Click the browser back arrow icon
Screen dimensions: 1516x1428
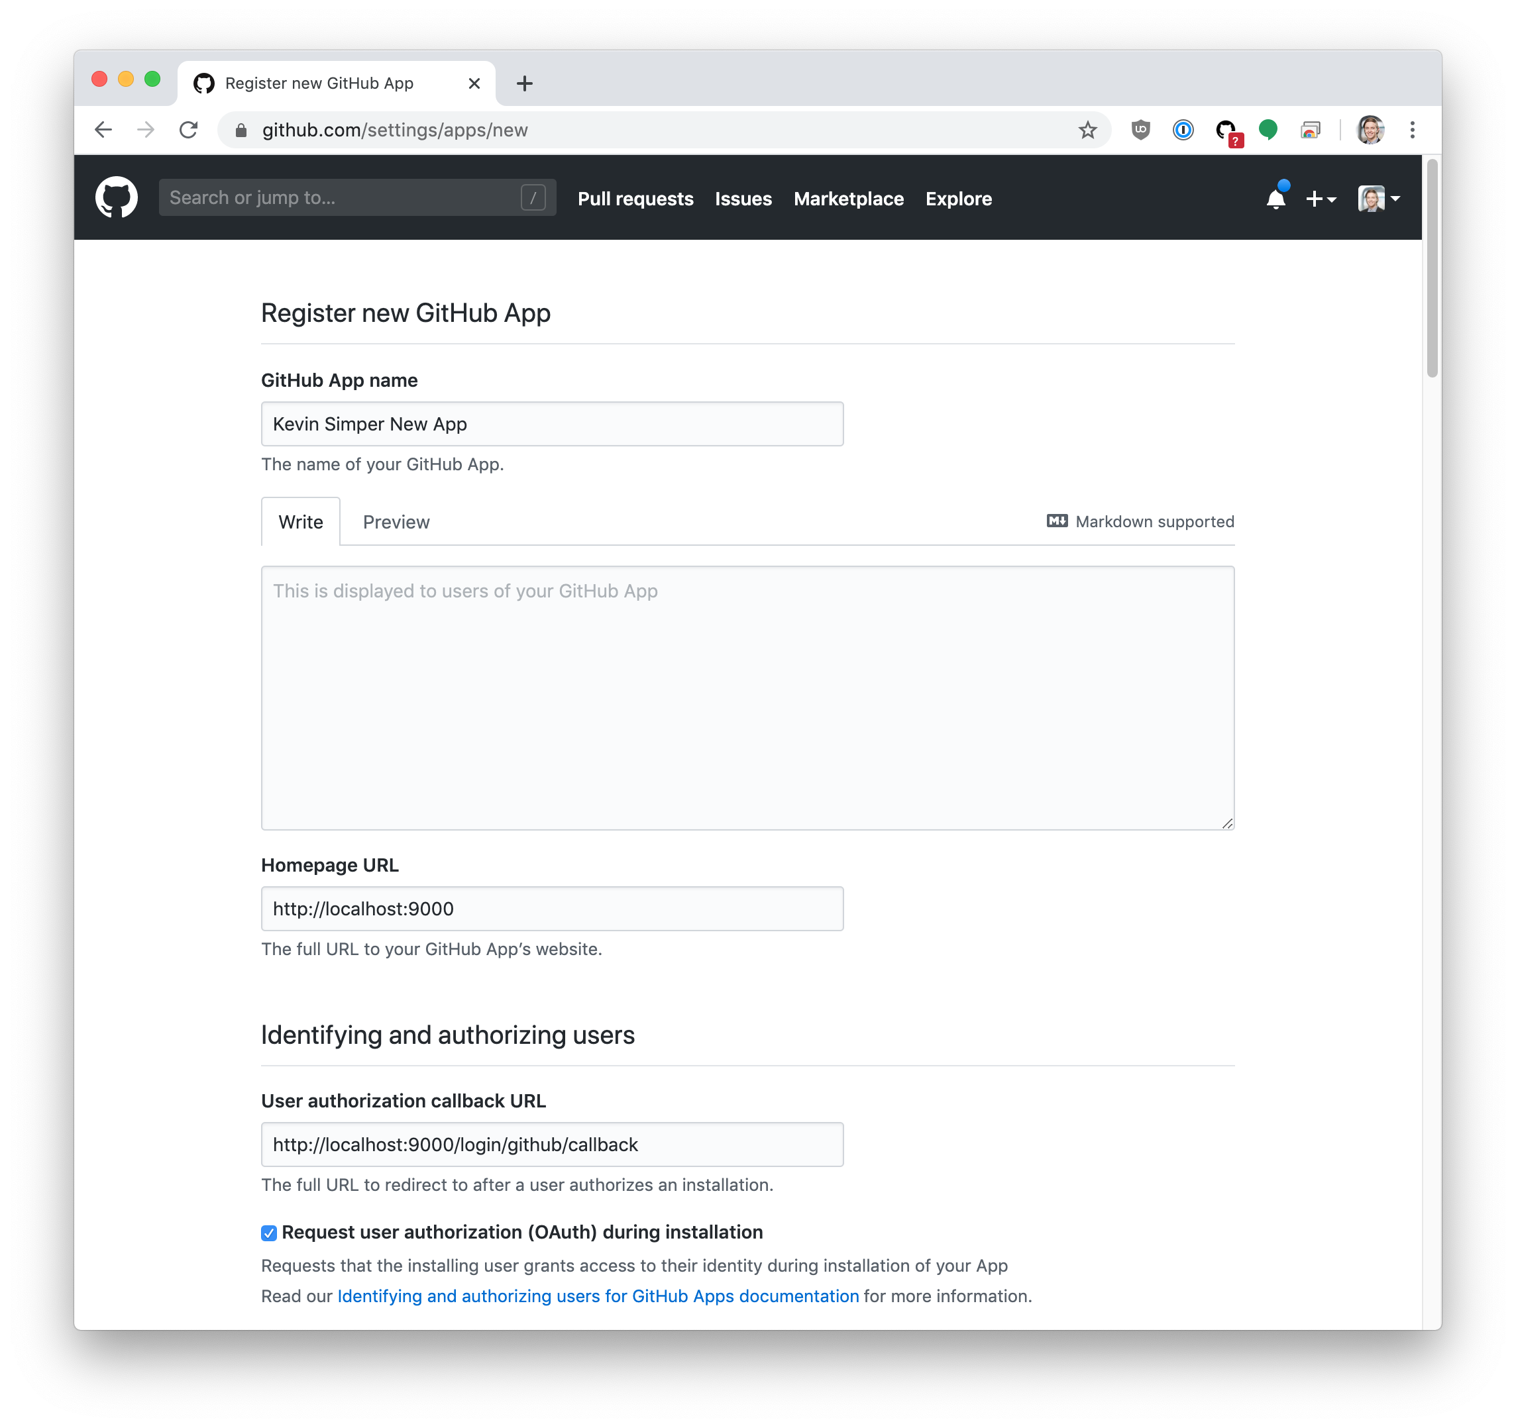click(106, 130)
